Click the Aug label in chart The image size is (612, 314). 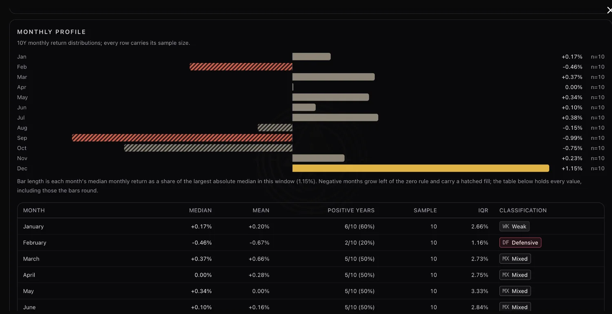(x=22, y=128)
